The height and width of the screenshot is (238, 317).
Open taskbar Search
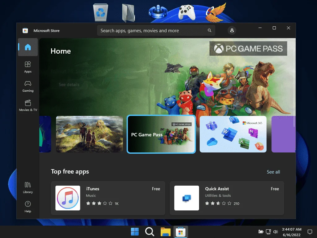coord(150,232)
